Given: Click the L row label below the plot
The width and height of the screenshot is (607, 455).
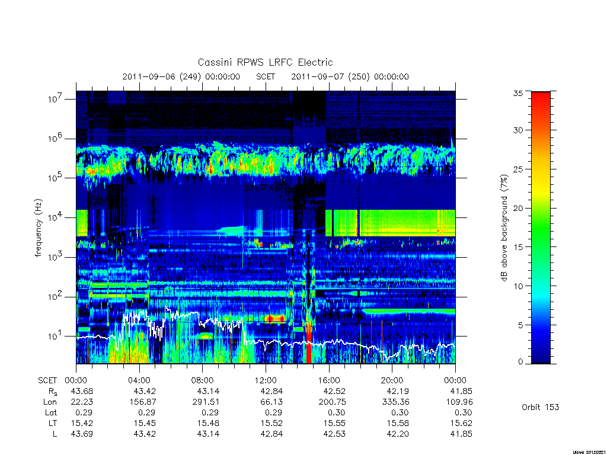Looking at the screenshot, I should (x=55, y=434).
